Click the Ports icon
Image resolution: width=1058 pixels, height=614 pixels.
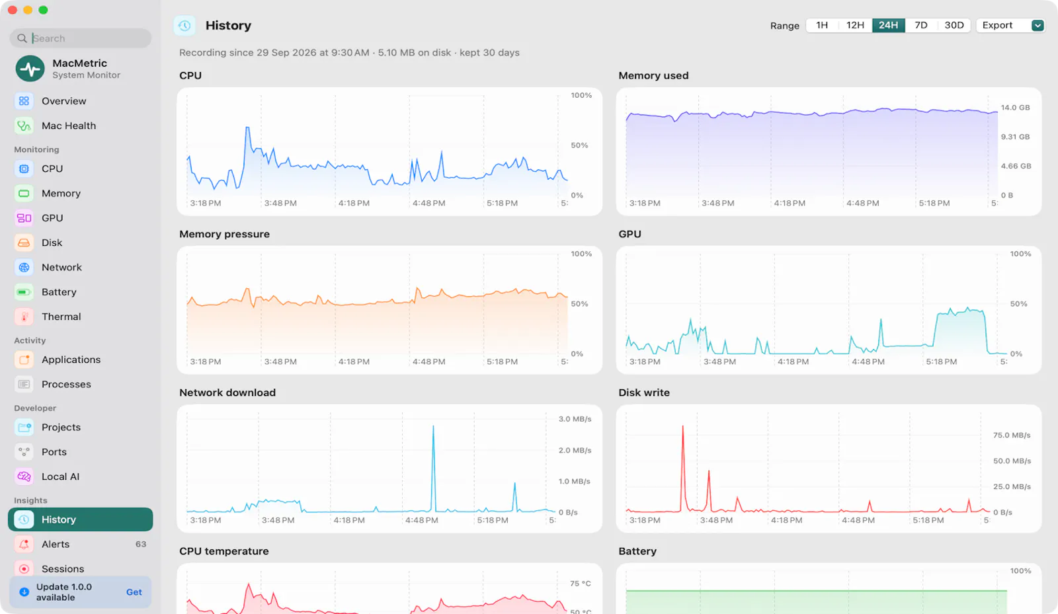click(x=24, y=452)
